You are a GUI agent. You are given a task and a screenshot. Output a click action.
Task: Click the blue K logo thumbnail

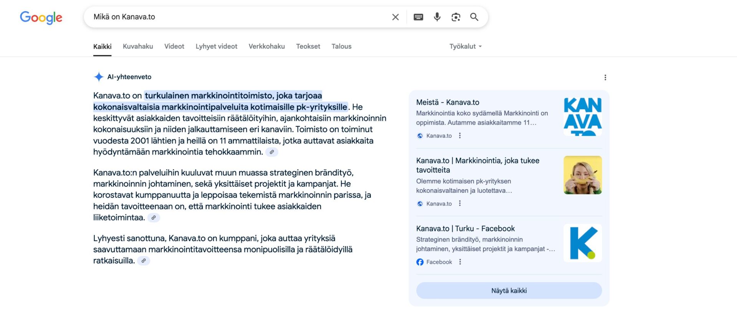click(583, 243)
